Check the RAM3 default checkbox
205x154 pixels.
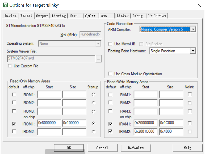pyautogui.click(x=110, y=111)
